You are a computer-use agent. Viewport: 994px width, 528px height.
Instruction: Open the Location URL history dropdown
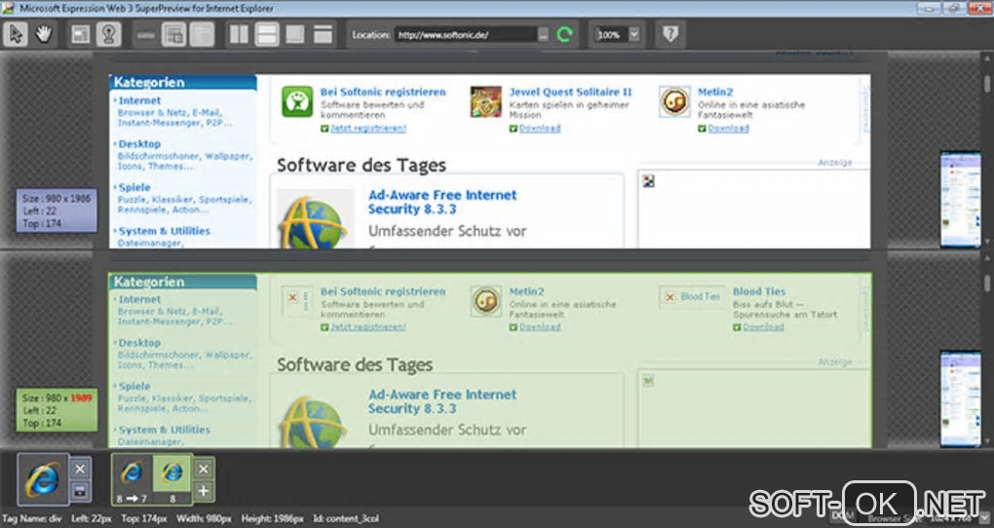coord(543,35)
